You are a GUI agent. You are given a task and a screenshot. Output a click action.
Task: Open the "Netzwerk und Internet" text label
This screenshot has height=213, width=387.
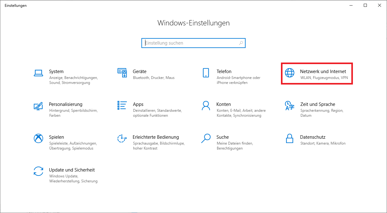click(x=323, y=72)
